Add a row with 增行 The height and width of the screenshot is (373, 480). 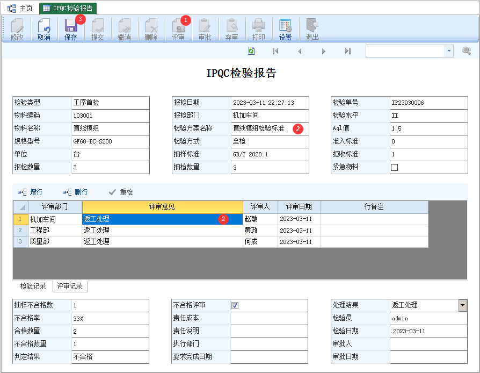click(30, 192)
